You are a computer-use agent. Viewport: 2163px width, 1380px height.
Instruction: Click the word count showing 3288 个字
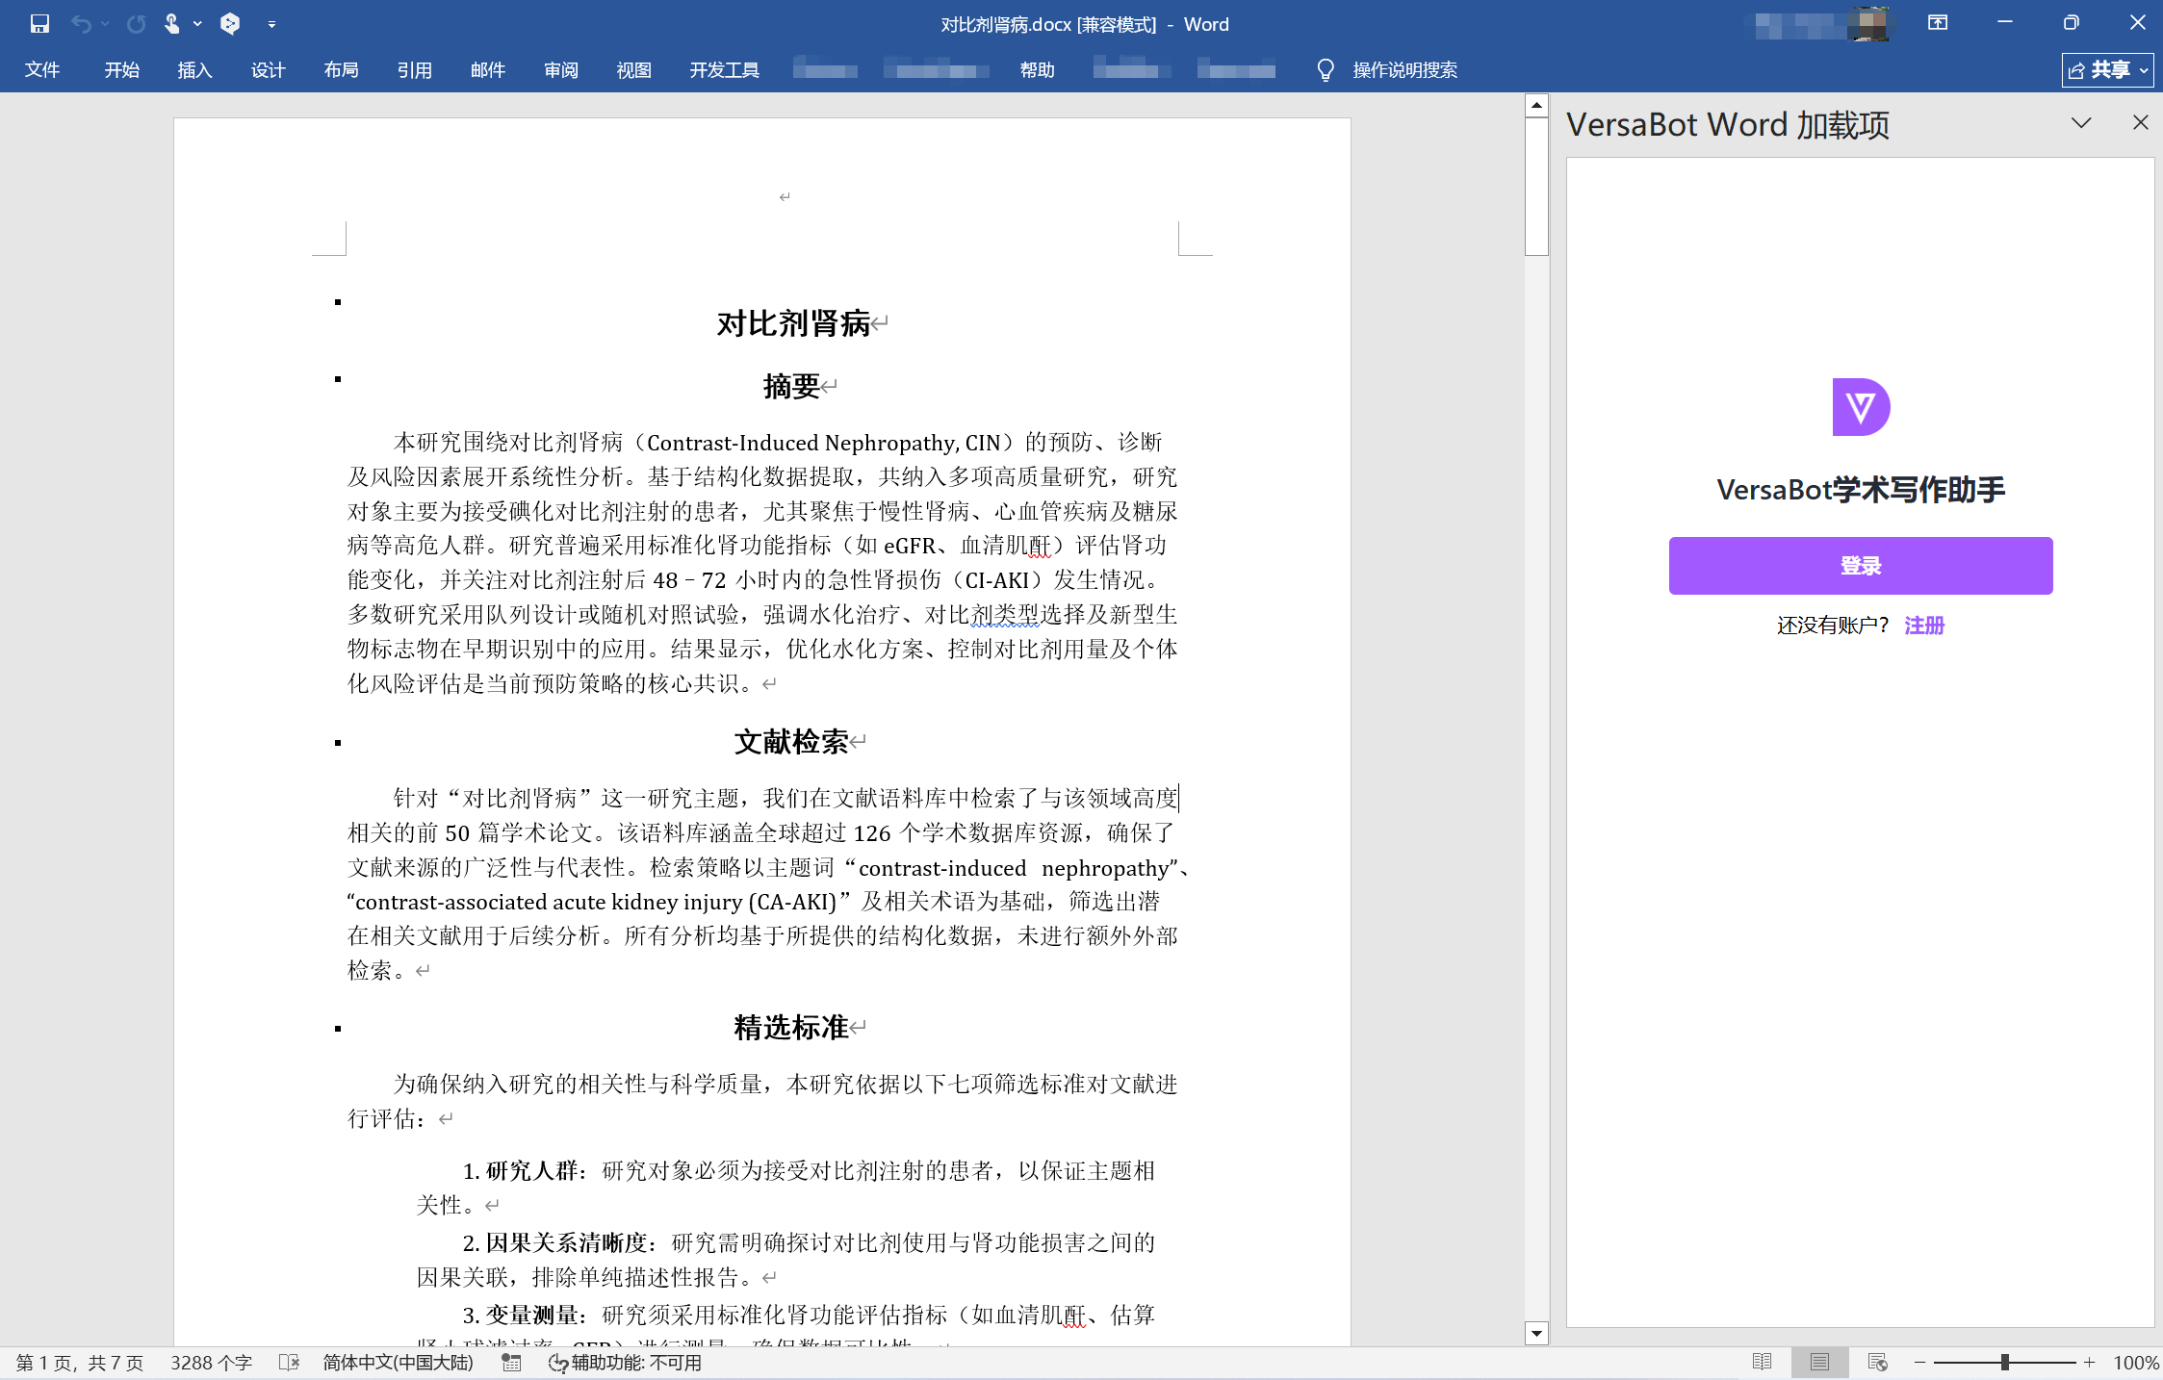tap(211, 1362)
